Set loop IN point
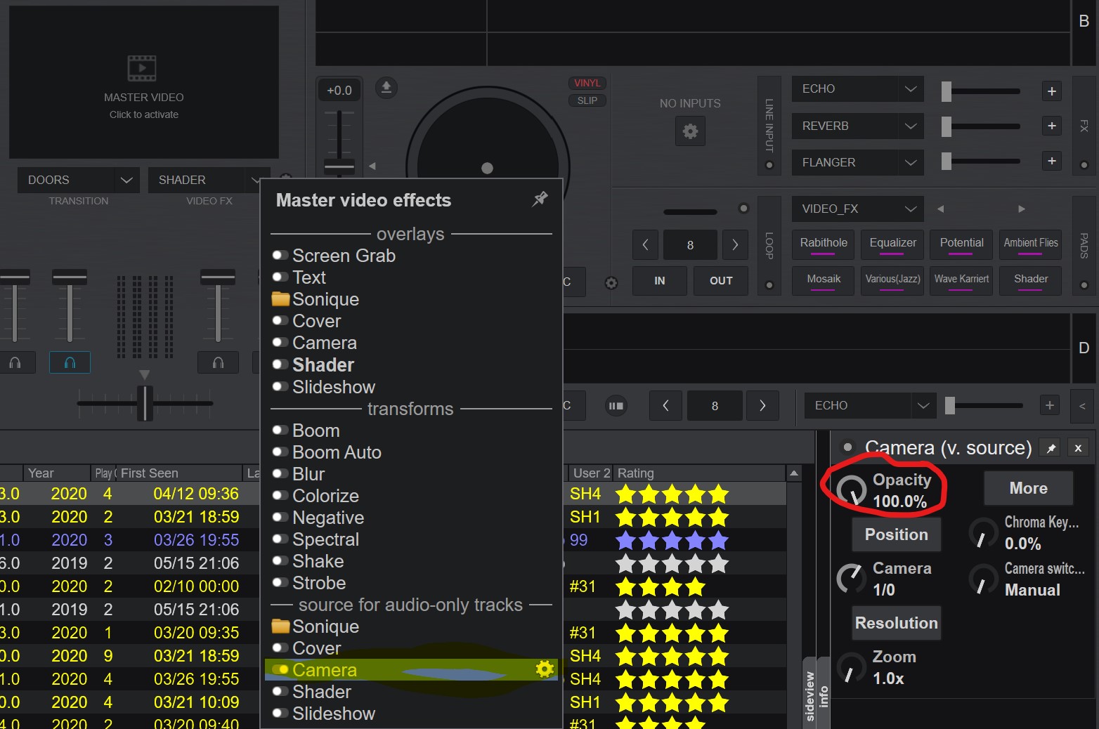The height and width of the screenshot is (729, 1099). point(658,281)
